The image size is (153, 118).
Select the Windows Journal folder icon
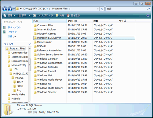click(x=35, y=71)
